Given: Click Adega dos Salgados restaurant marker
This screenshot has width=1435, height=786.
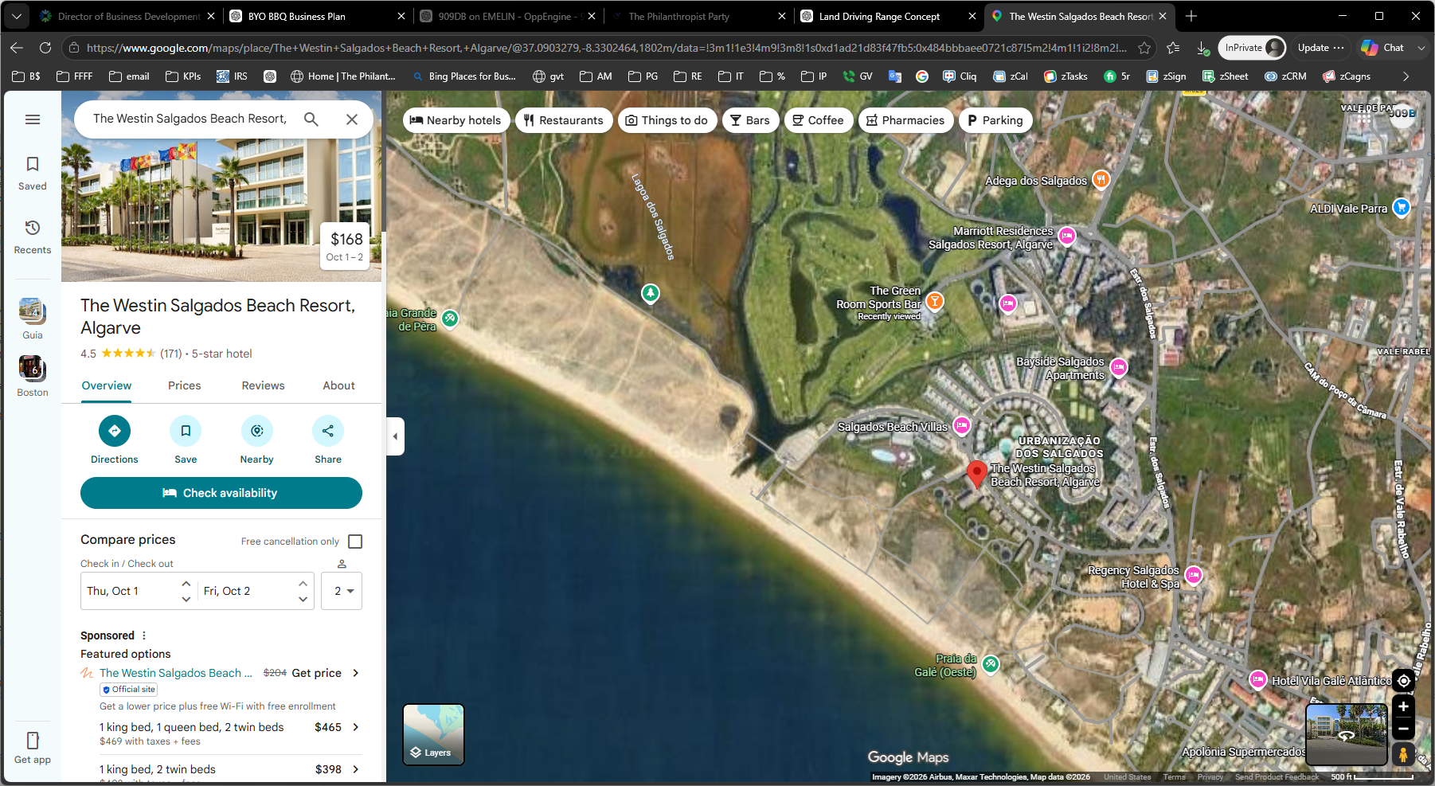Looking at the screenshot, I should click(x=1101, y=179).
